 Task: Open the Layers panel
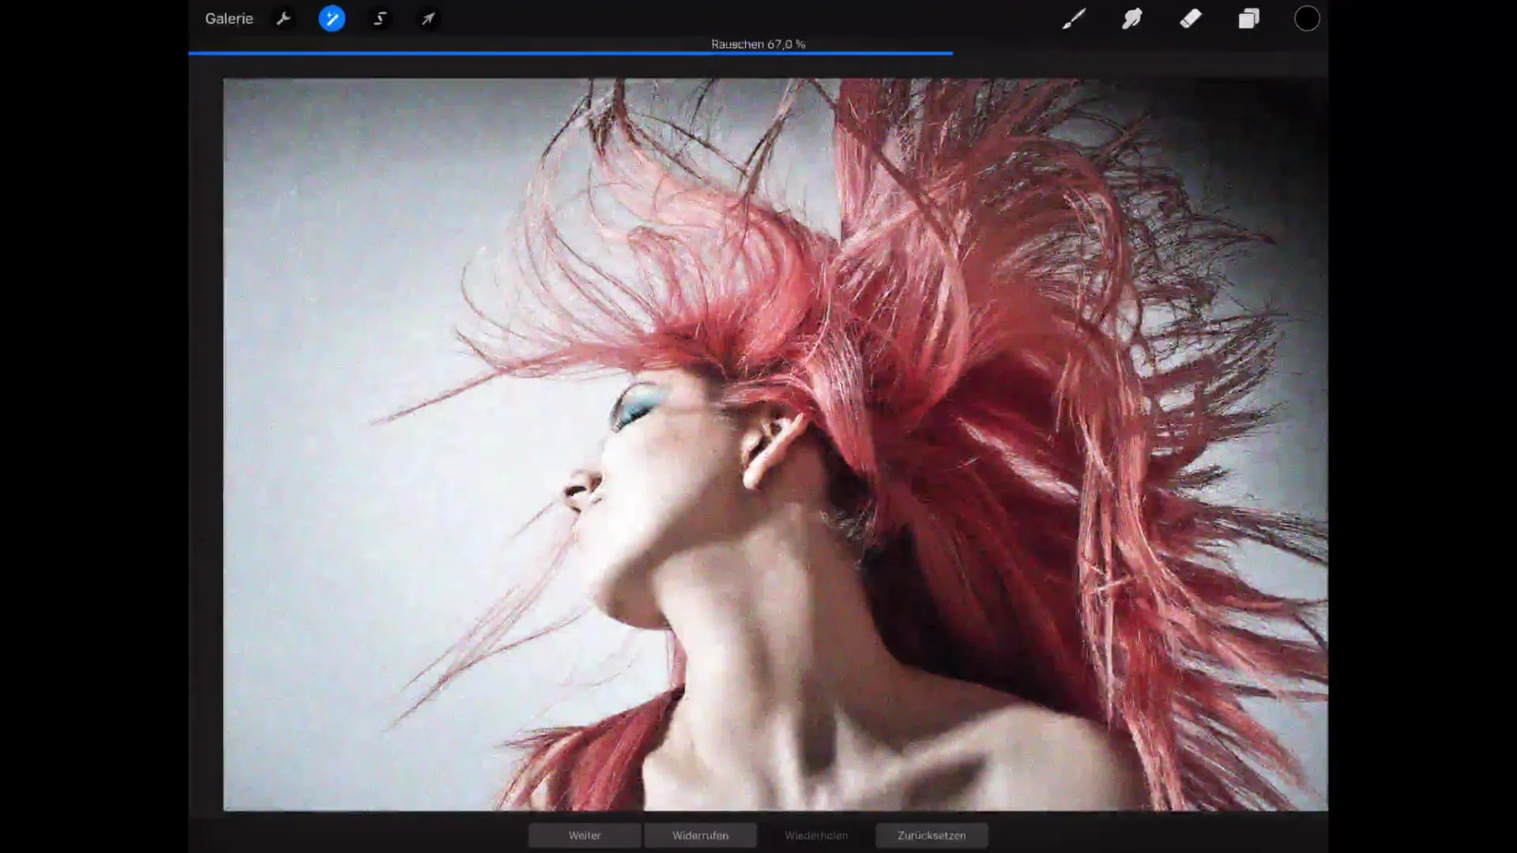point(1249,18)
